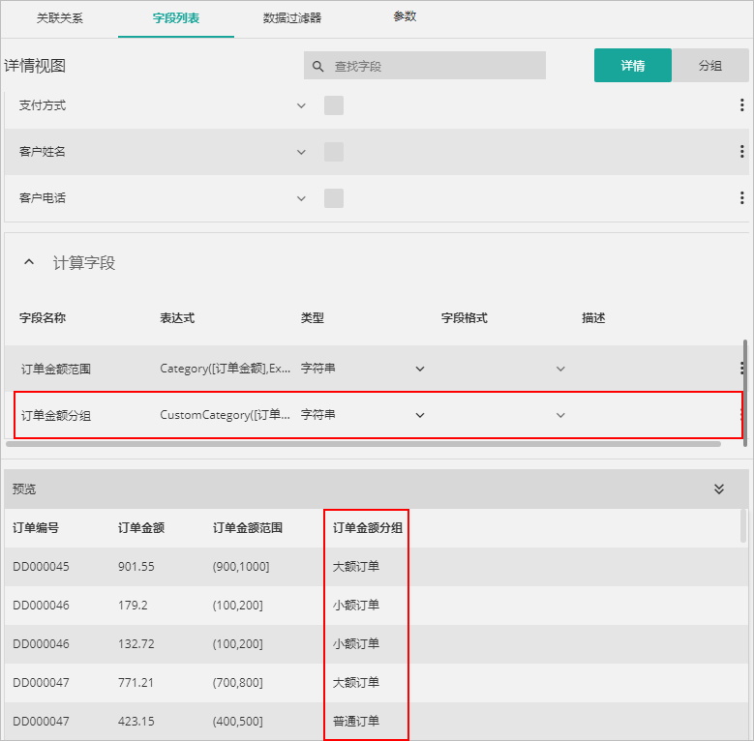Open field format dropdown for 订单金额范围

(560, 369)
